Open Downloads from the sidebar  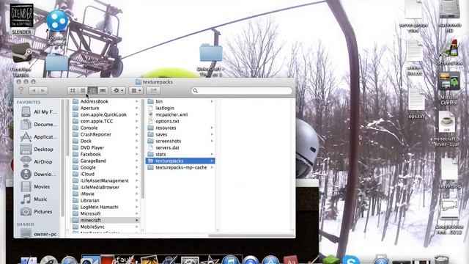[39, 175]
